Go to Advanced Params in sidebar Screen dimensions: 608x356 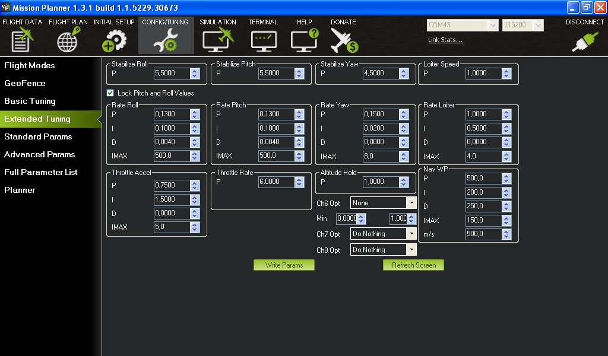pos(40,155)
